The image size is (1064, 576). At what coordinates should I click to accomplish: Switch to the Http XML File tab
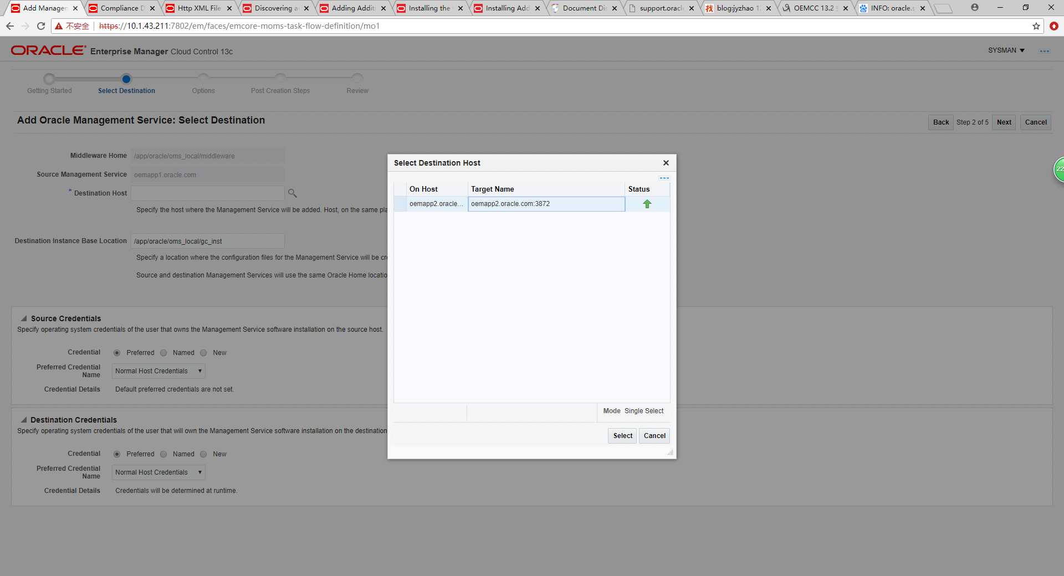click(x=199, y=8)
